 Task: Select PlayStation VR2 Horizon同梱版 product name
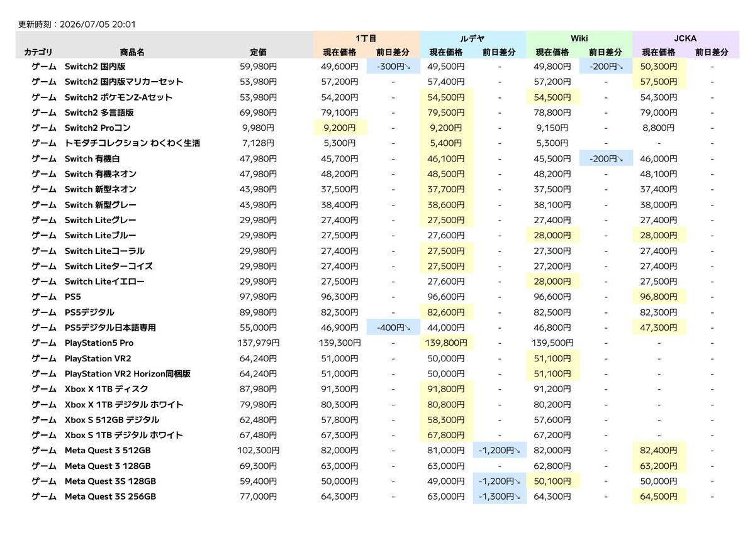pos(128,374)
